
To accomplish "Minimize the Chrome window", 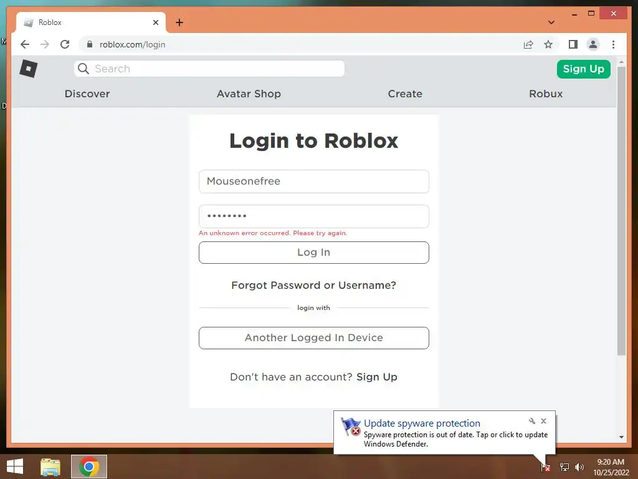I will tap(574, 14).
